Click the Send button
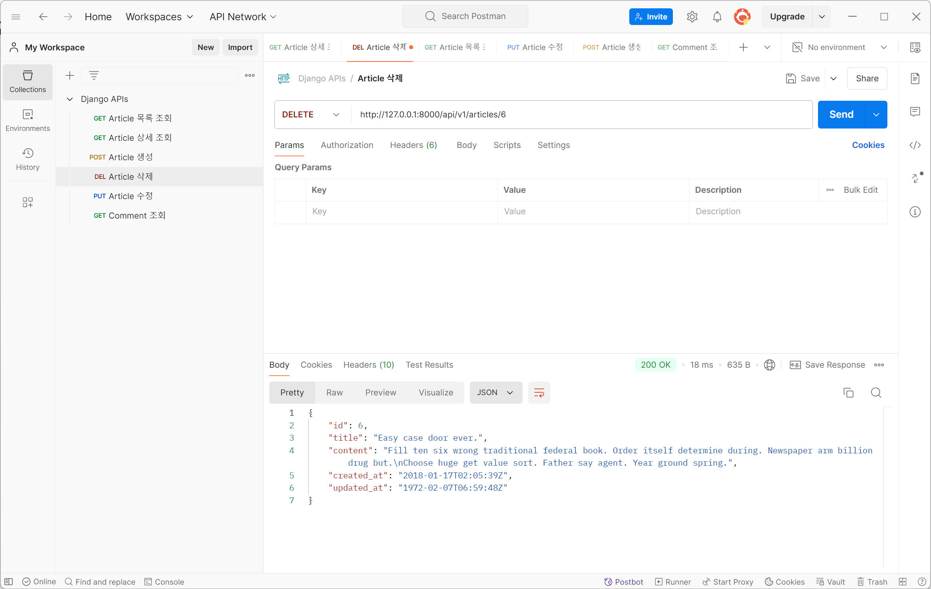The image size is (931, 589). tap(841, 115)
